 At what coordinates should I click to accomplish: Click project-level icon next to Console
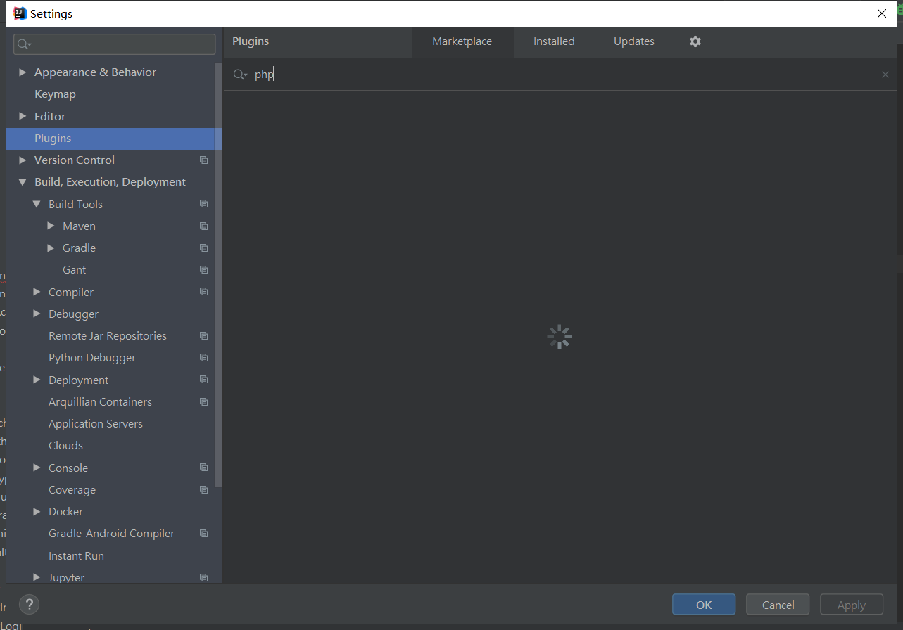click(x=203, y=468)
